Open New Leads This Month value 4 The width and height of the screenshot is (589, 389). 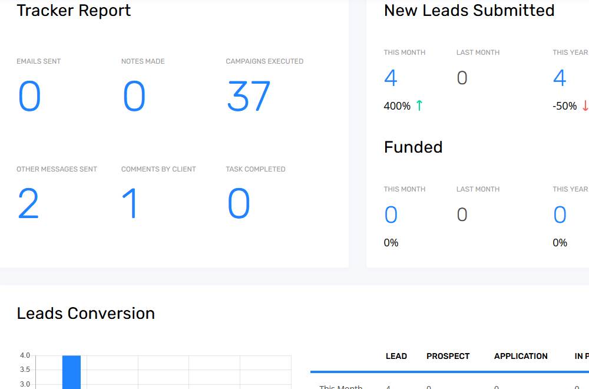[391, 78]
